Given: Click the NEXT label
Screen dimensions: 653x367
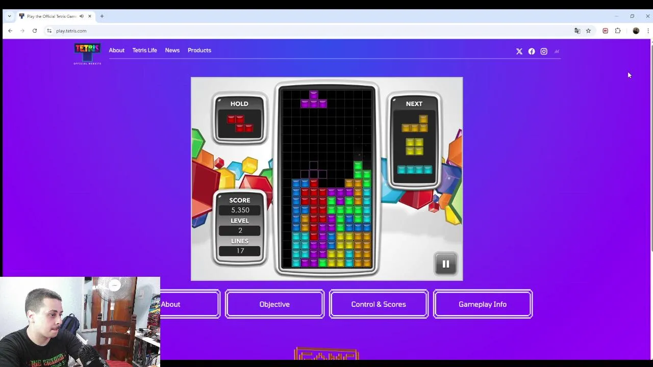Looking at the screenshot, I should tap(414, 103).
